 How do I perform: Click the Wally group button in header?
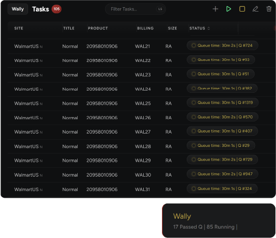pyautogui.click(x=18, y=9)
